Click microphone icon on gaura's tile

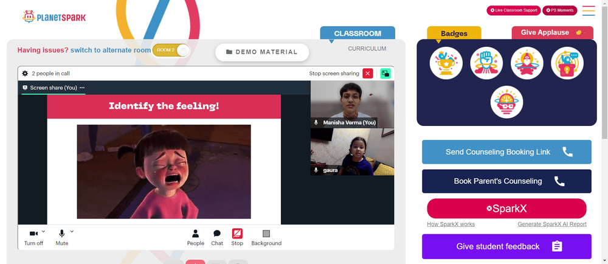316,170
